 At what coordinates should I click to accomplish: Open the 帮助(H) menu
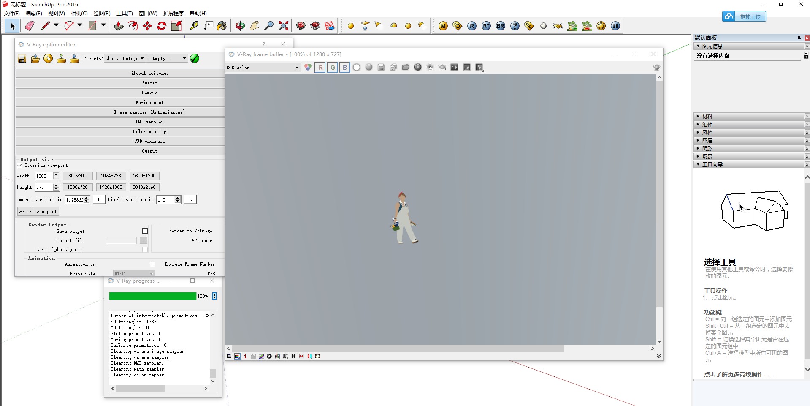[198, 13]
